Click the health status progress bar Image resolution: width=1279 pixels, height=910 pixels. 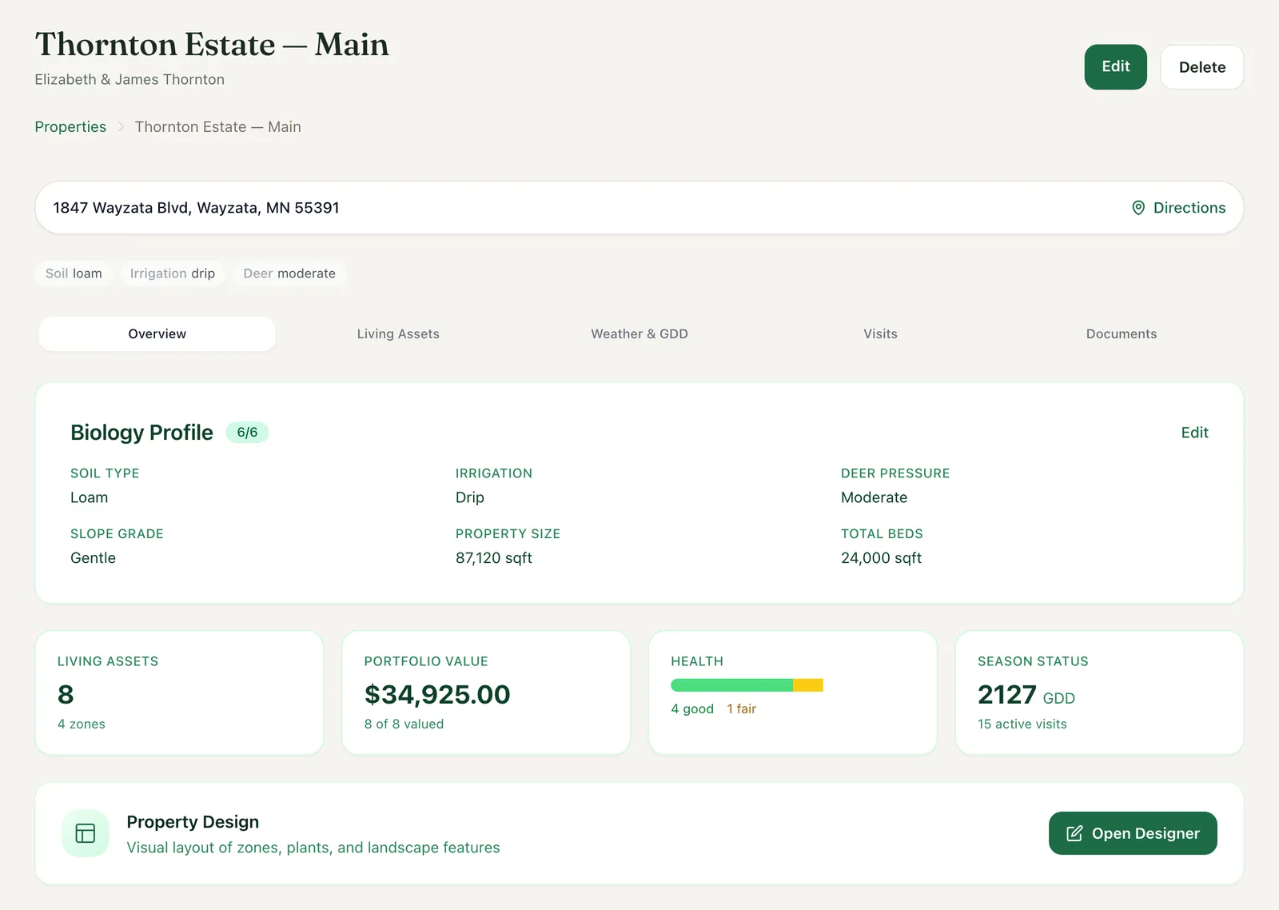747,685
